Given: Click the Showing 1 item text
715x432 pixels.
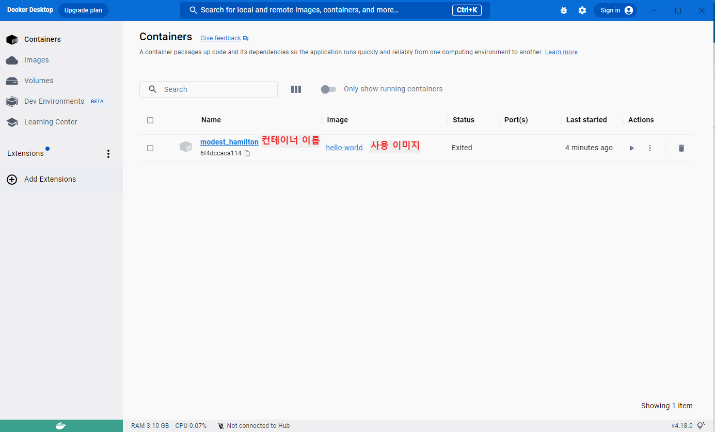Looking at the screenshot, I should pos(667,406).
